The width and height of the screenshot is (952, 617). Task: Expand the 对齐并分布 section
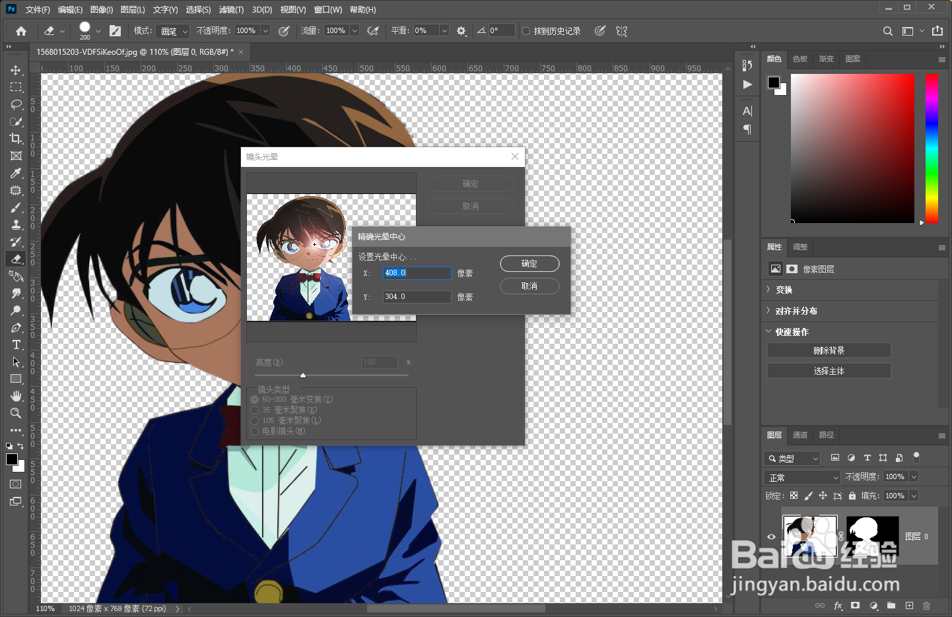pyautogui.click(x=768, y=311)
